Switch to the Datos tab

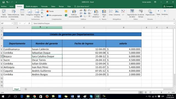click(x=53, y=7)
